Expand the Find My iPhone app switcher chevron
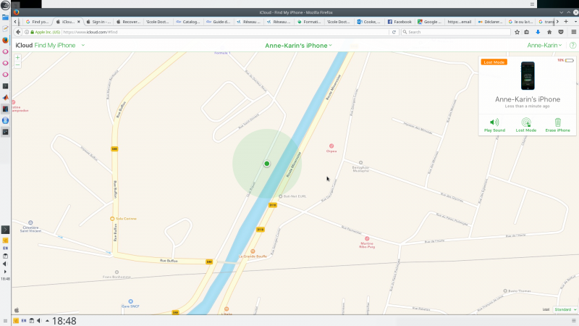 coord(83,45)
